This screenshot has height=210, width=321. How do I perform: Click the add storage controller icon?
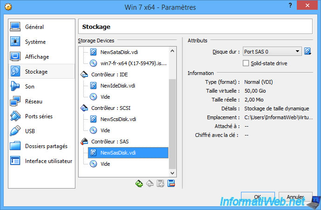pyautogui.click(x=139, y=183)
